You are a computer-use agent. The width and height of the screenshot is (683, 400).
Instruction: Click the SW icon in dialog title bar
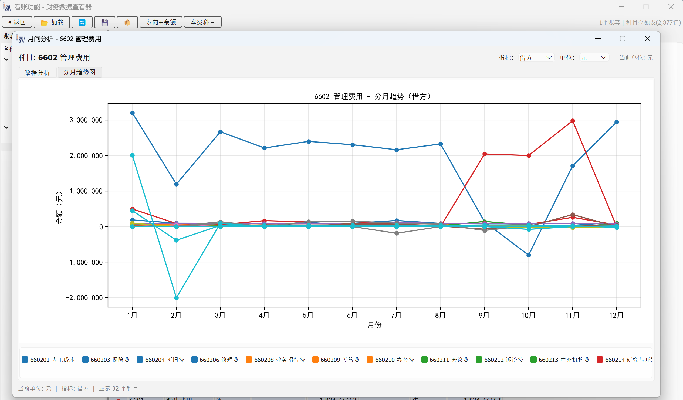pyautogui.click(x=21, y=39)
